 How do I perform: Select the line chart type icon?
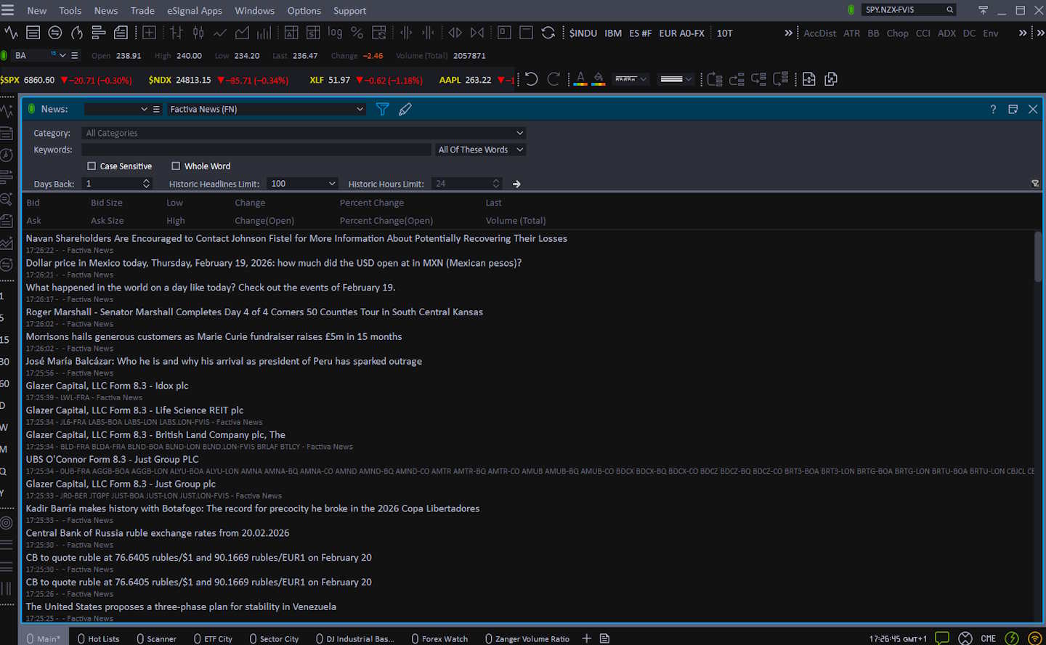pos(220,33)
